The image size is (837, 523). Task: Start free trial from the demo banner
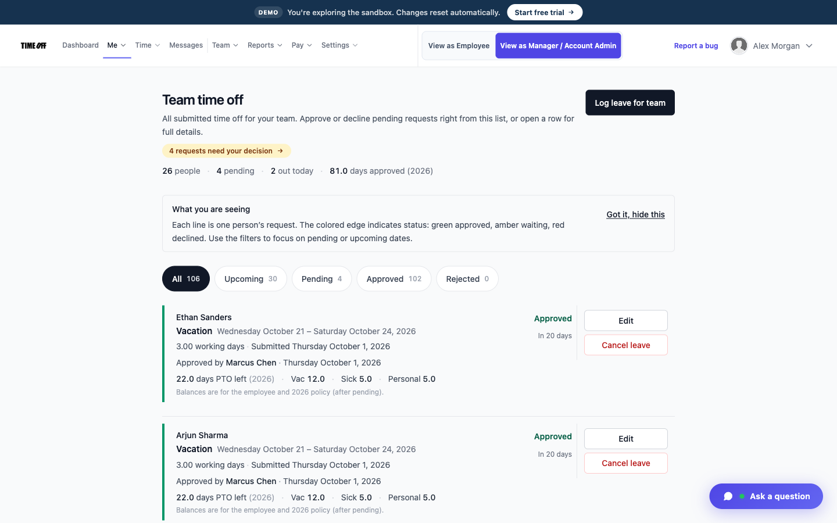[x=545, y=12]
